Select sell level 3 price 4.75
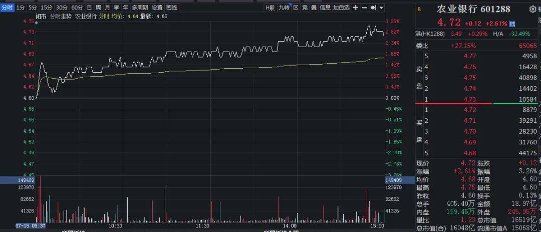The width and height of the screenshot is (541, 232). (470, 78)
